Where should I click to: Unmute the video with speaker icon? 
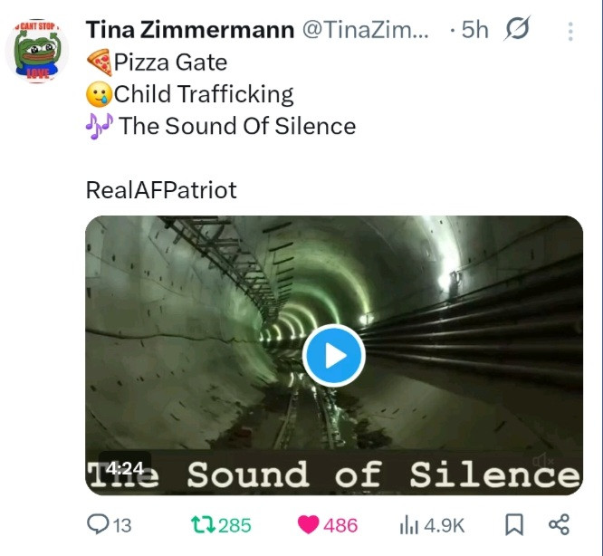coord(543,462)
